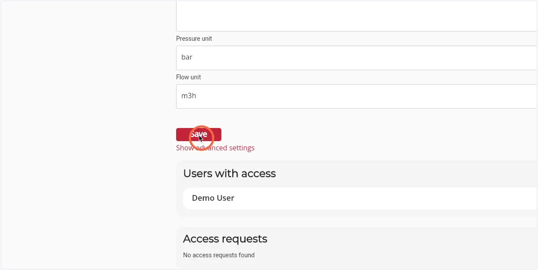Select the Flow unit field containing m3h
Screen dimensions: 538x270
tap(357, 96)
